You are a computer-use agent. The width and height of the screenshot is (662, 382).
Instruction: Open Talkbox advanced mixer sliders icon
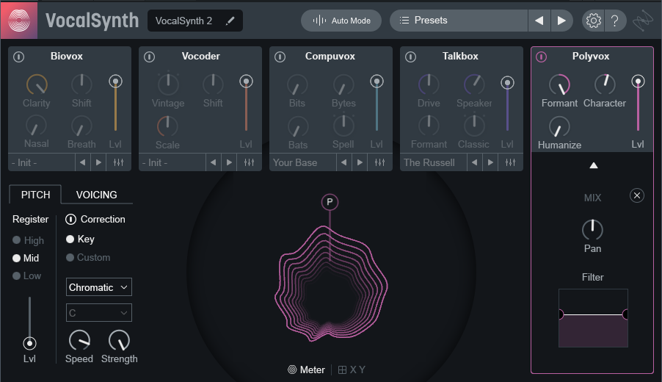point(510,162)
